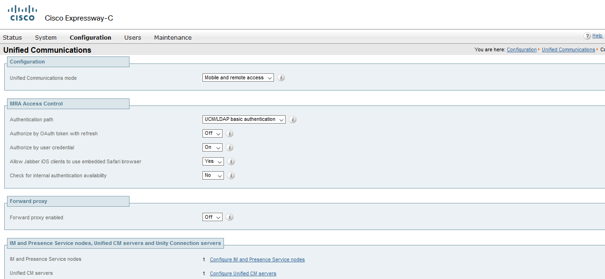Screen dimensions: 605x279
Task: Open the Help question mark icon
Action: 587,36
